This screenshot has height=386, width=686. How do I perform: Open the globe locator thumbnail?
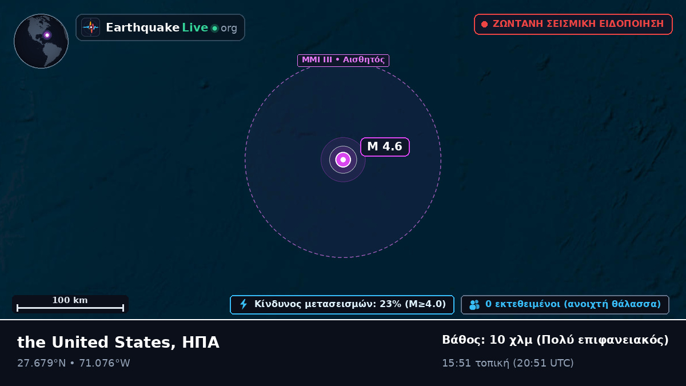41,41
